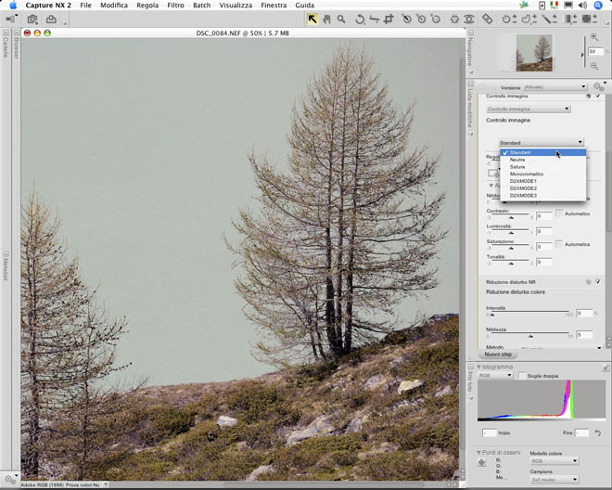This screenshot has height=490, width=612.
Task: Select the Straighten tool
Action: [x=374, y=19]
